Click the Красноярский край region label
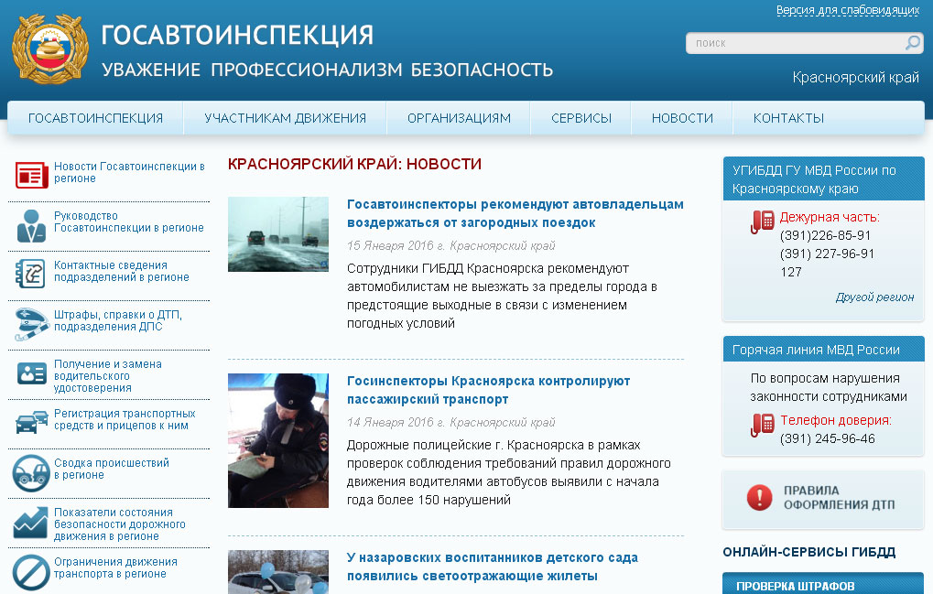The width and height of the screenshot is (933, 594). tap(856, 77)
